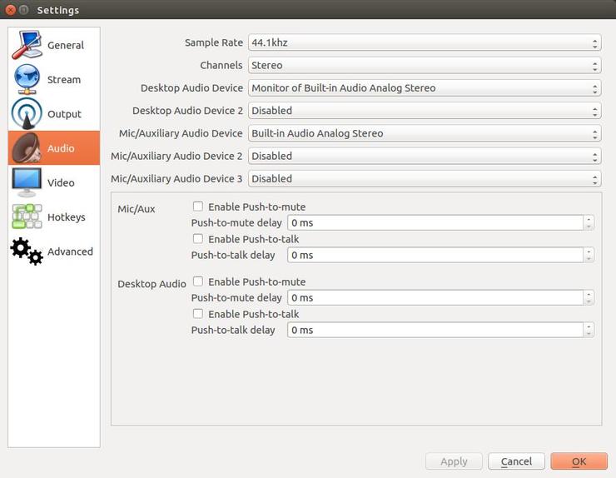
Task: Go to Output settings tab
Action: (54, 113)
